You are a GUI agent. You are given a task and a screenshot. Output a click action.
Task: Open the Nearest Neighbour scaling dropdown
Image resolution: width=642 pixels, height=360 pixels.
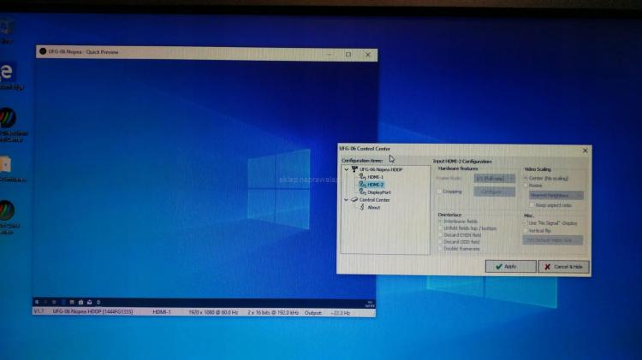[556, 196]
